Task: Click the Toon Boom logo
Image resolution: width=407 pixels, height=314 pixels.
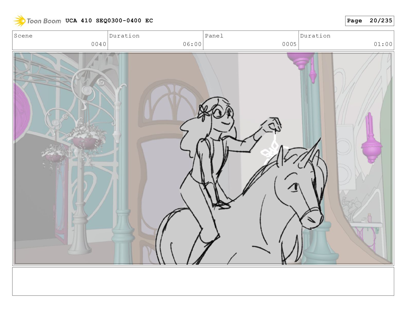Action: [37, 21]
